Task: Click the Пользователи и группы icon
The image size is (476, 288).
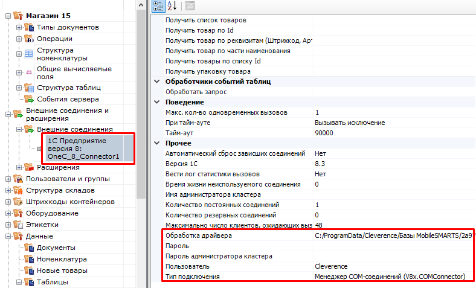Action: 18,179
